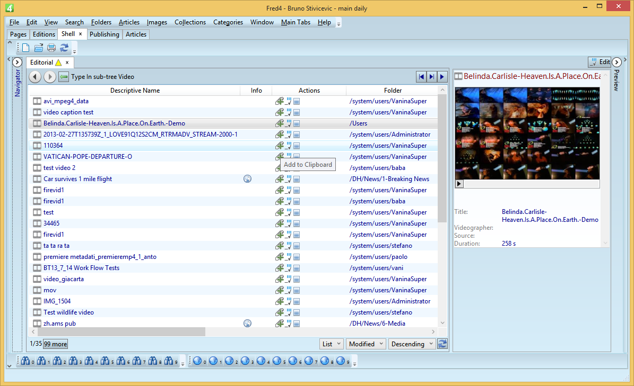Screen dimensions: 634x386
Task: Refresh the list with the button beside Descending
Action: (x=442, y=344)
